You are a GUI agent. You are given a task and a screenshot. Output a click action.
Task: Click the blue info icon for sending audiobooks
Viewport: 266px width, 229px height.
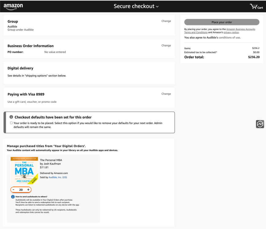click(x=13, y=197)
